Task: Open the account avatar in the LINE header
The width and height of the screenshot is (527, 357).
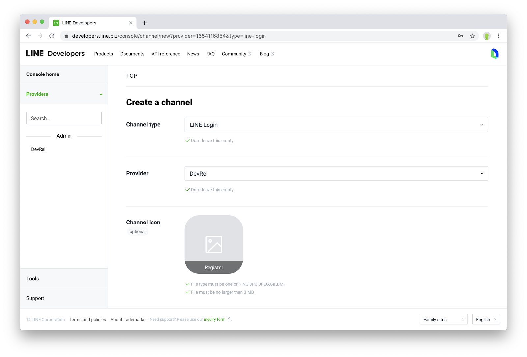Action: tap(495, 54)
